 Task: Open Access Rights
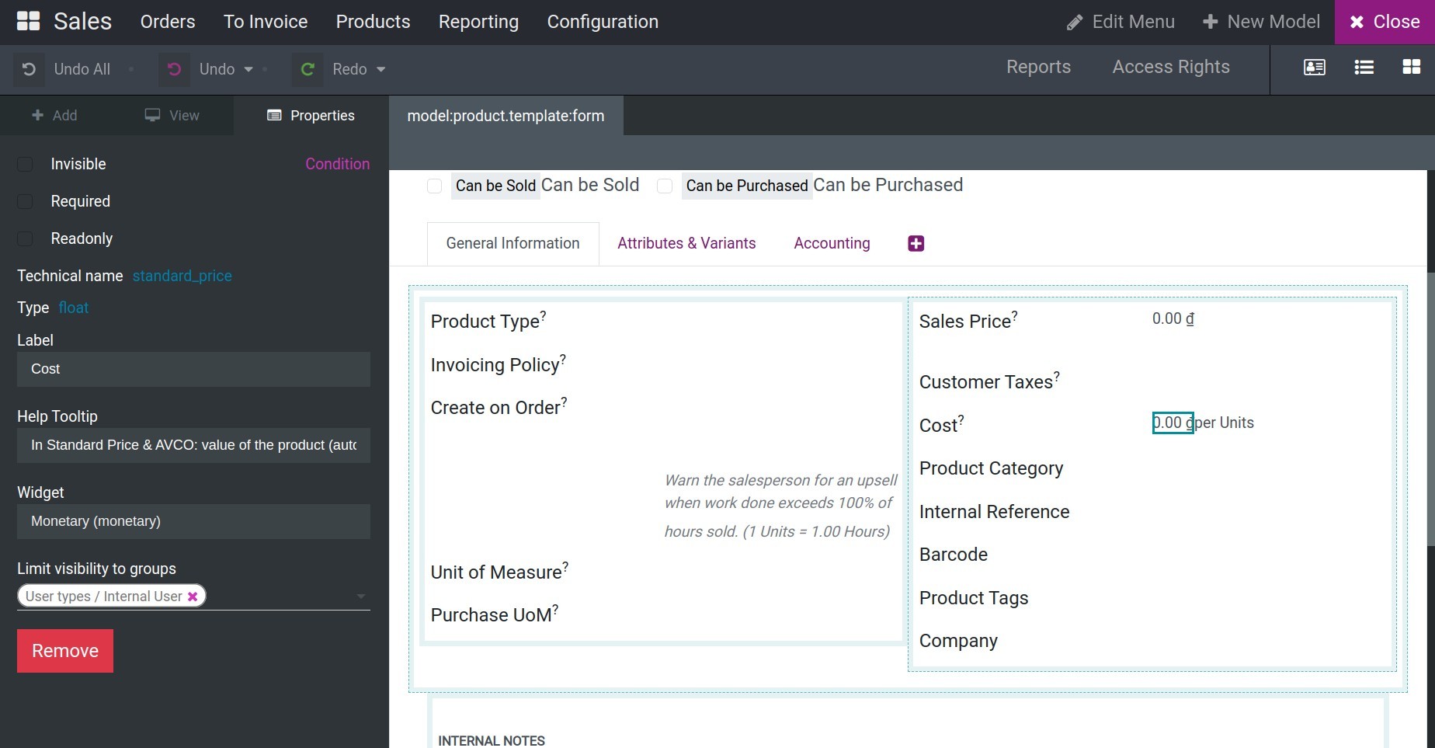point(1171,67)
